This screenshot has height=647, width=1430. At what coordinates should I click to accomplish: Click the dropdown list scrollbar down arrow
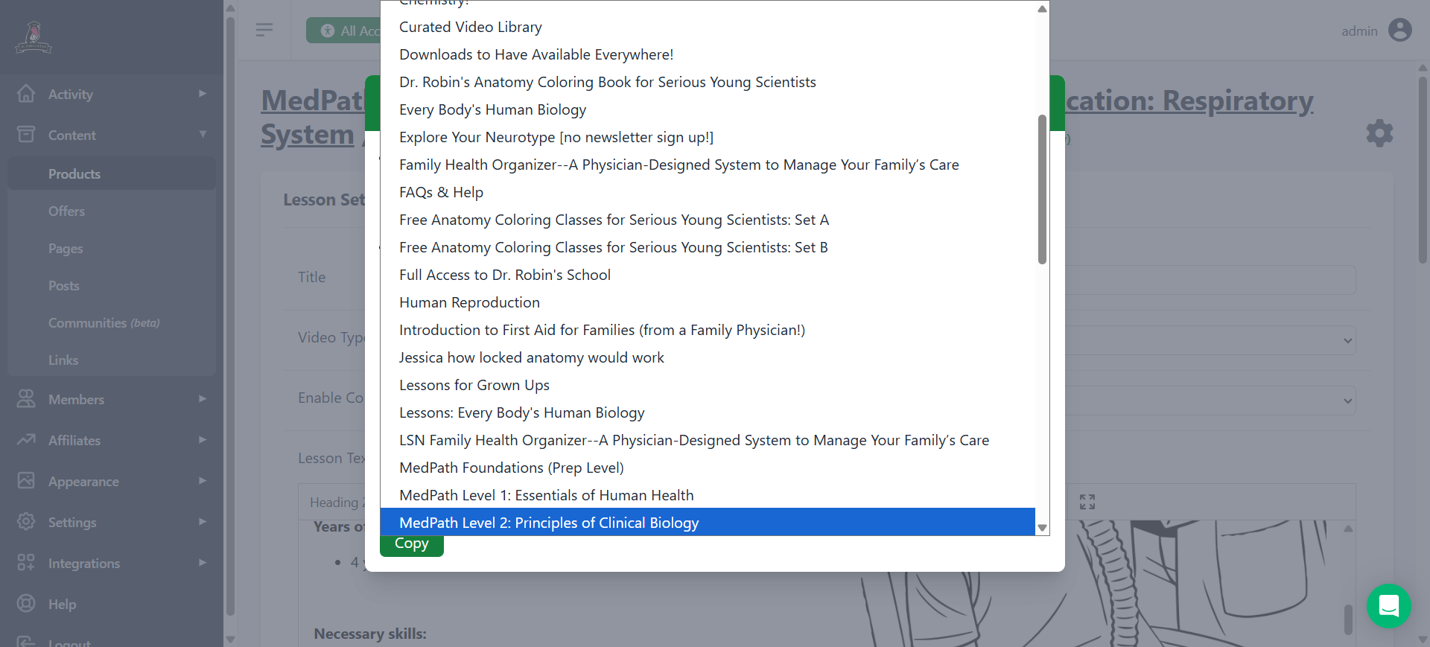coord(1042,527)
